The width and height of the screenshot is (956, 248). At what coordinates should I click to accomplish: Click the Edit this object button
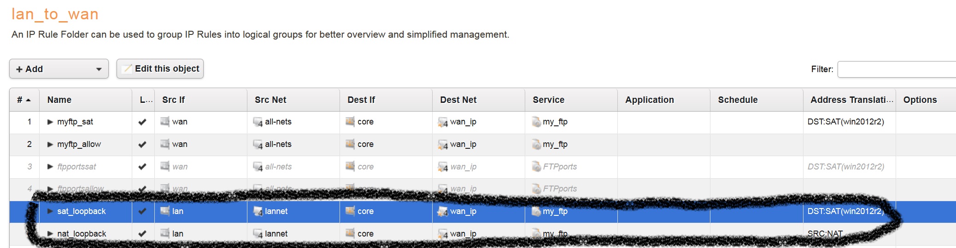(x=160, y=69)
